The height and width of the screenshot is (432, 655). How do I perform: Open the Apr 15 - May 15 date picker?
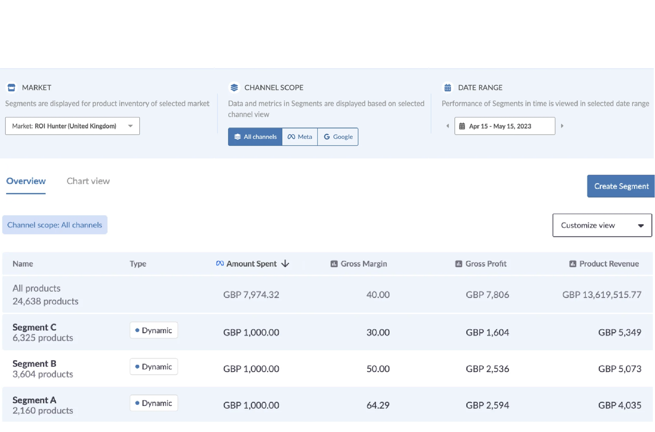click(504, 126)
